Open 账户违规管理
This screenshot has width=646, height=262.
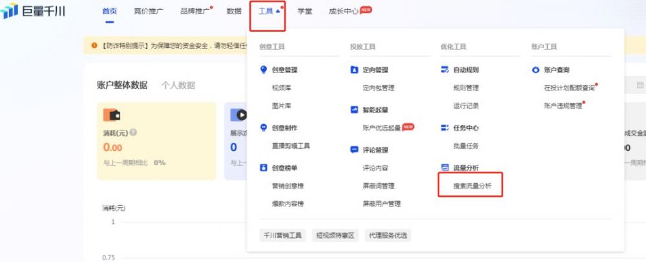(563, 105)
